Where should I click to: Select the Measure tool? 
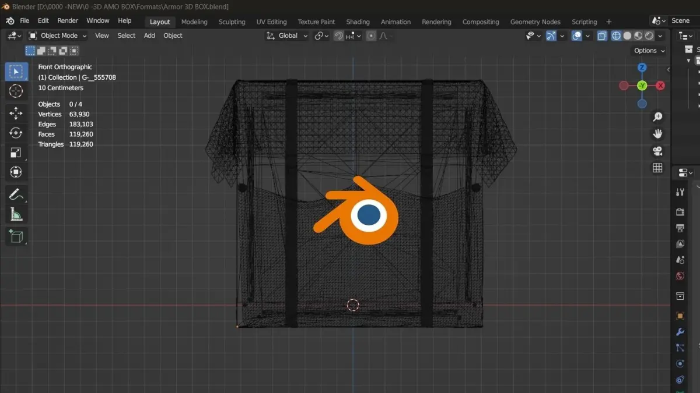click(16, 214)
